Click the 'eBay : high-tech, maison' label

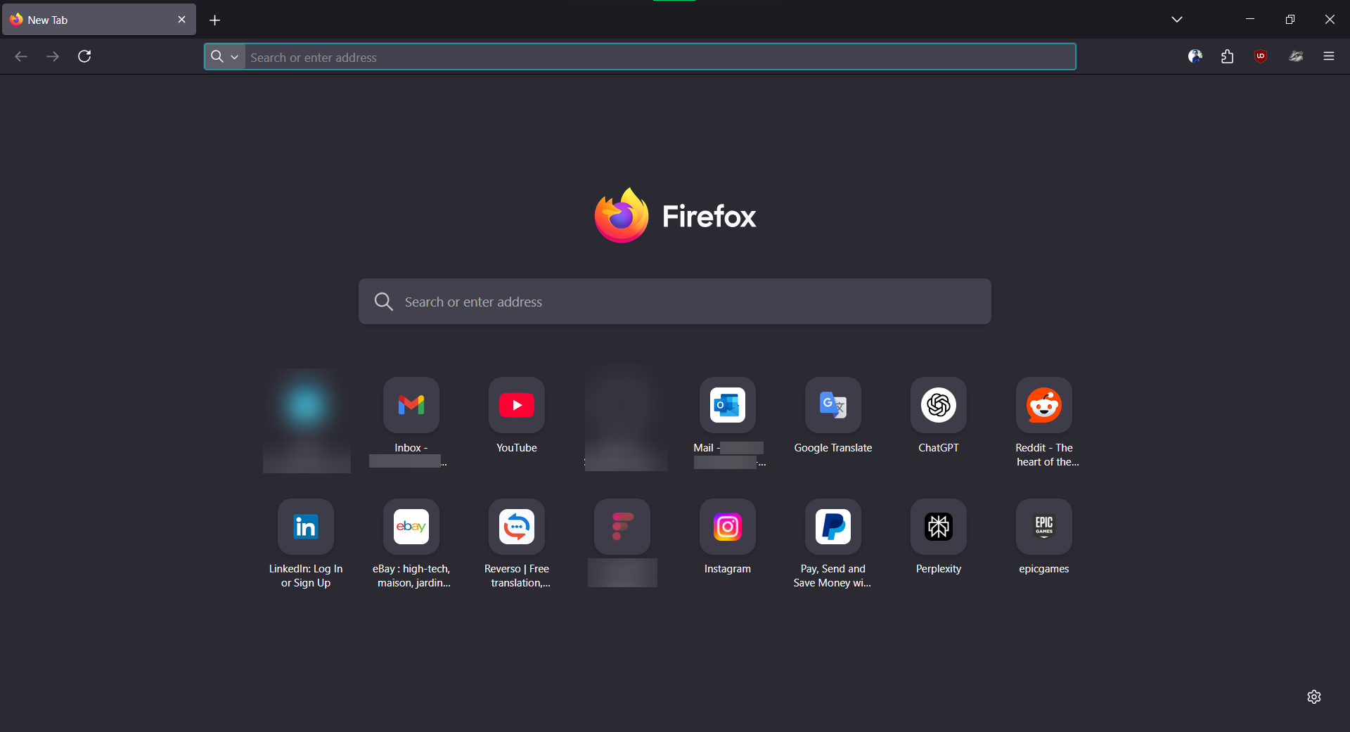(x=412, y=576)
